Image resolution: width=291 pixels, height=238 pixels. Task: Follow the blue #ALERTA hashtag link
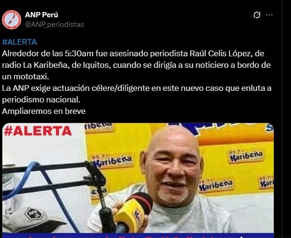(x=20, y=42)
